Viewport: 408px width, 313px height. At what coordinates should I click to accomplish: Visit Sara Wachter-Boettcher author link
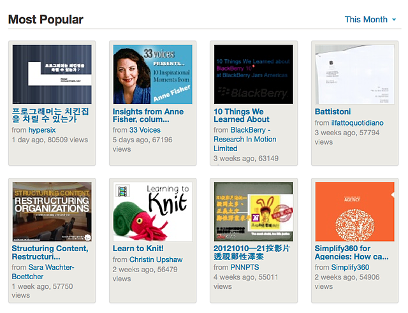click(x=43, y=272)
